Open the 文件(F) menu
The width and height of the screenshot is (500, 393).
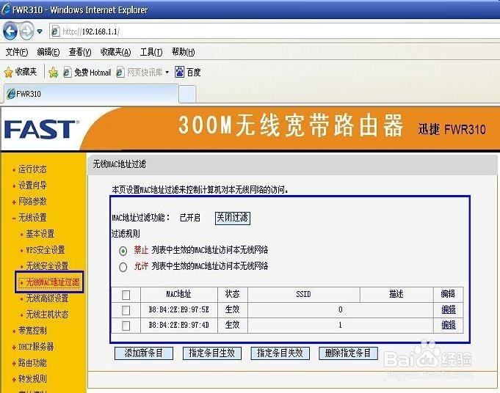[x=17, y=52]
